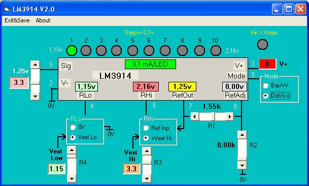This screenshot has width=309, height=186.
Task: Click the up arrow of the R3 scrollbar
Action: [x=147, y=151]
